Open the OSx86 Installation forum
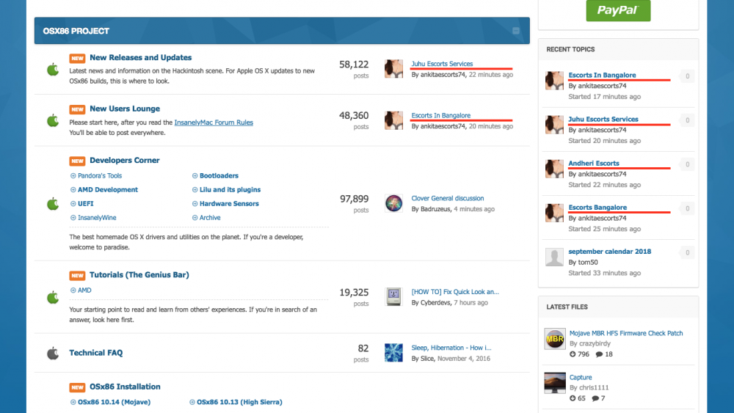 125,387
